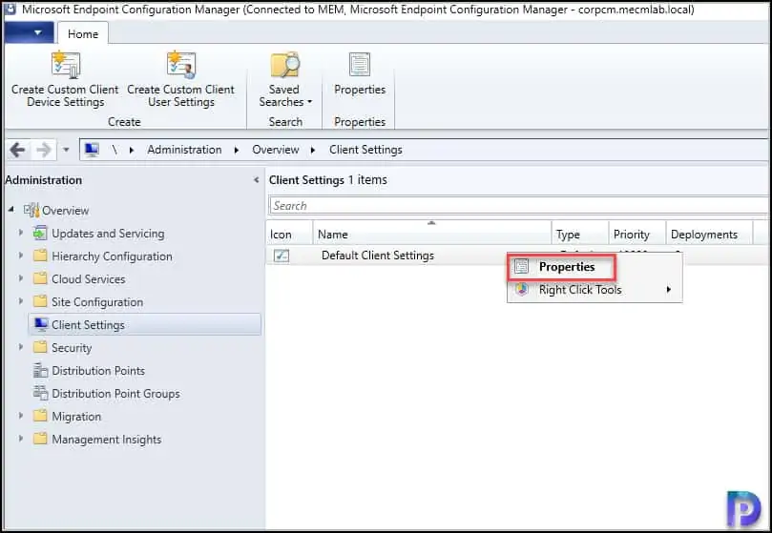Click the Updates and Servicing icon
Image resolution: width=772 pixels, height=533 pixels.
pyautogui.click(x=40, y=233)
